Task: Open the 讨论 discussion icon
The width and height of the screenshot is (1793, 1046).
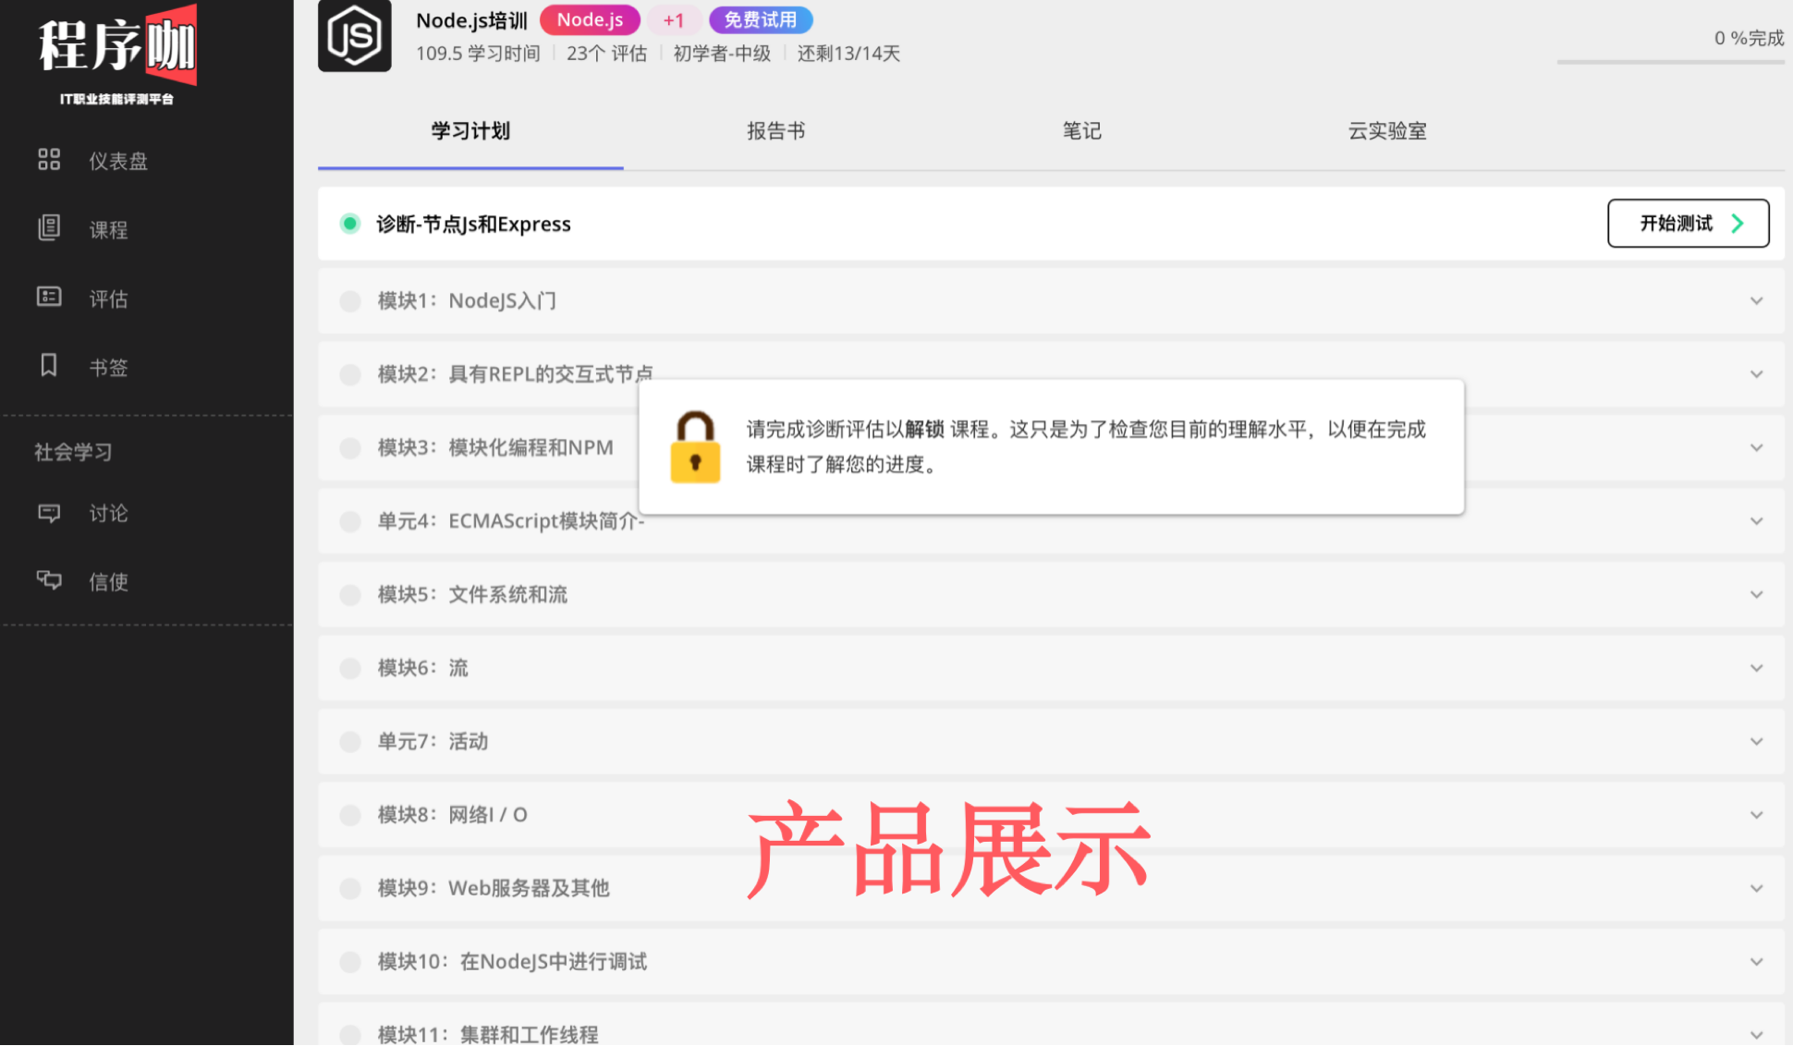Action: click(x=49, y=514)
